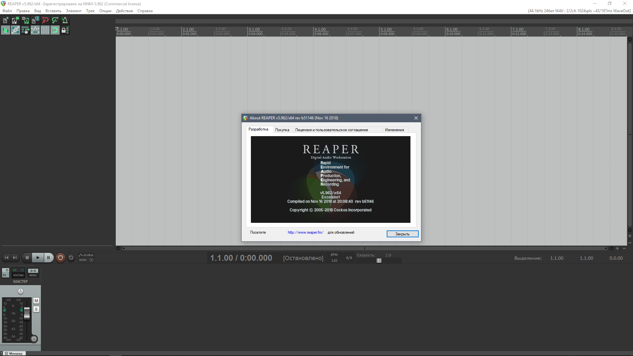The height and width of the screenshot is (356, 633).
Task: Click the Open Project toolbar icon
Action: pyautogui.click(x=15, y=20)
